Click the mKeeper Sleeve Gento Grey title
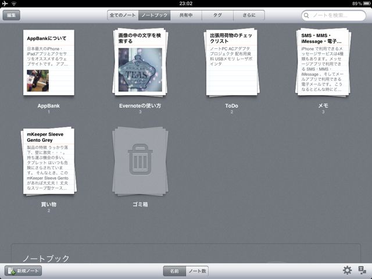This screenshot has height=279, width=372. click(45, 137)
